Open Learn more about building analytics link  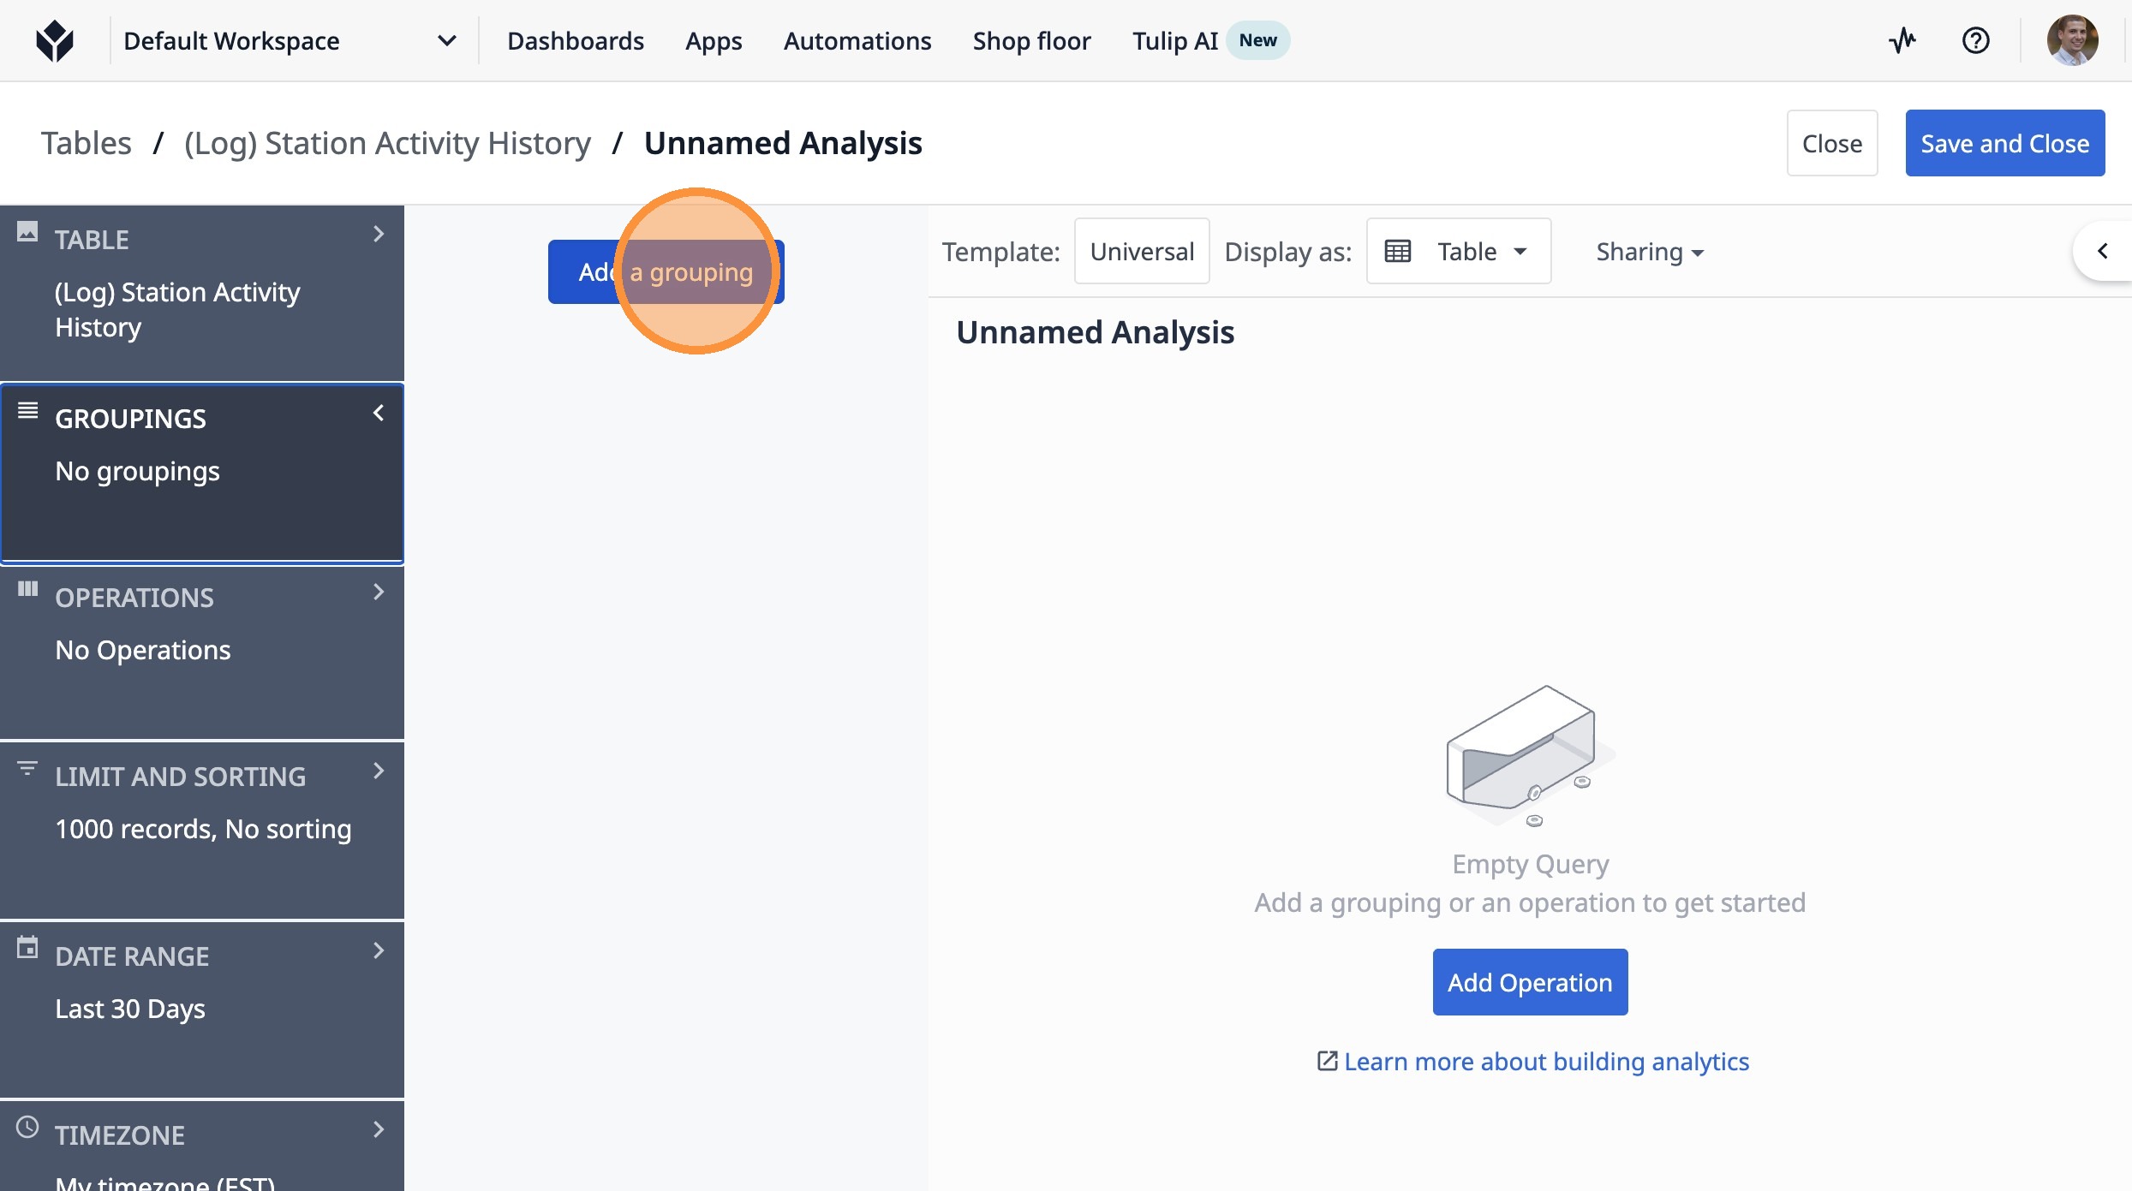pos(1545,1062)
